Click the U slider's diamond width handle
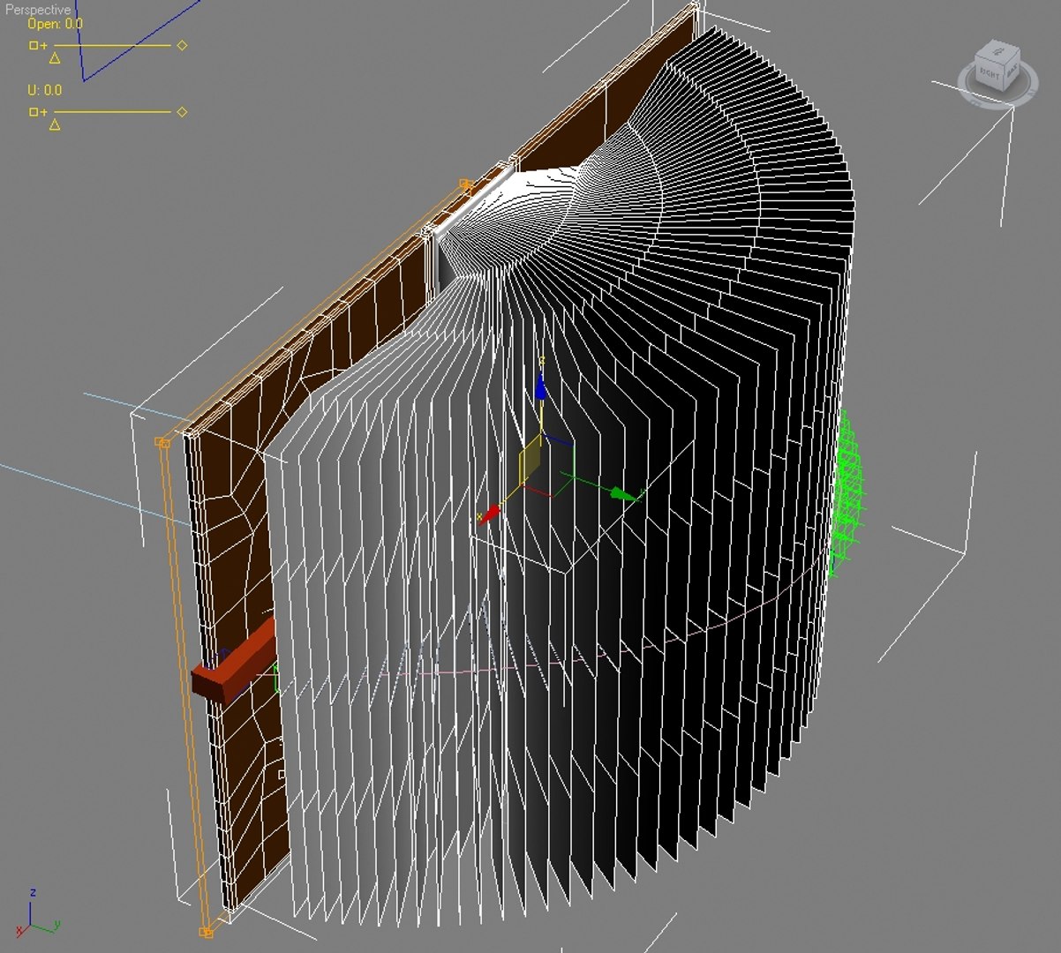 click(182, 112)
